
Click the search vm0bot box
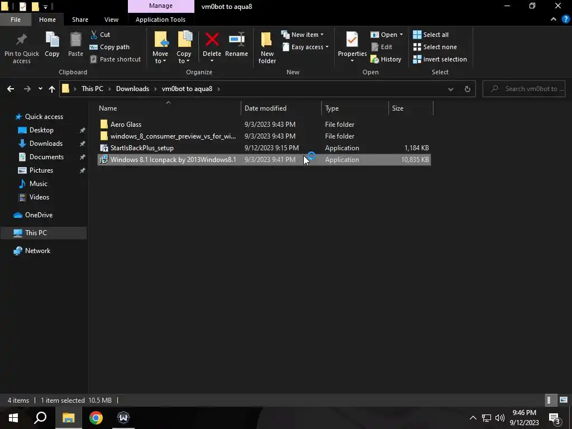click(524, 89)
